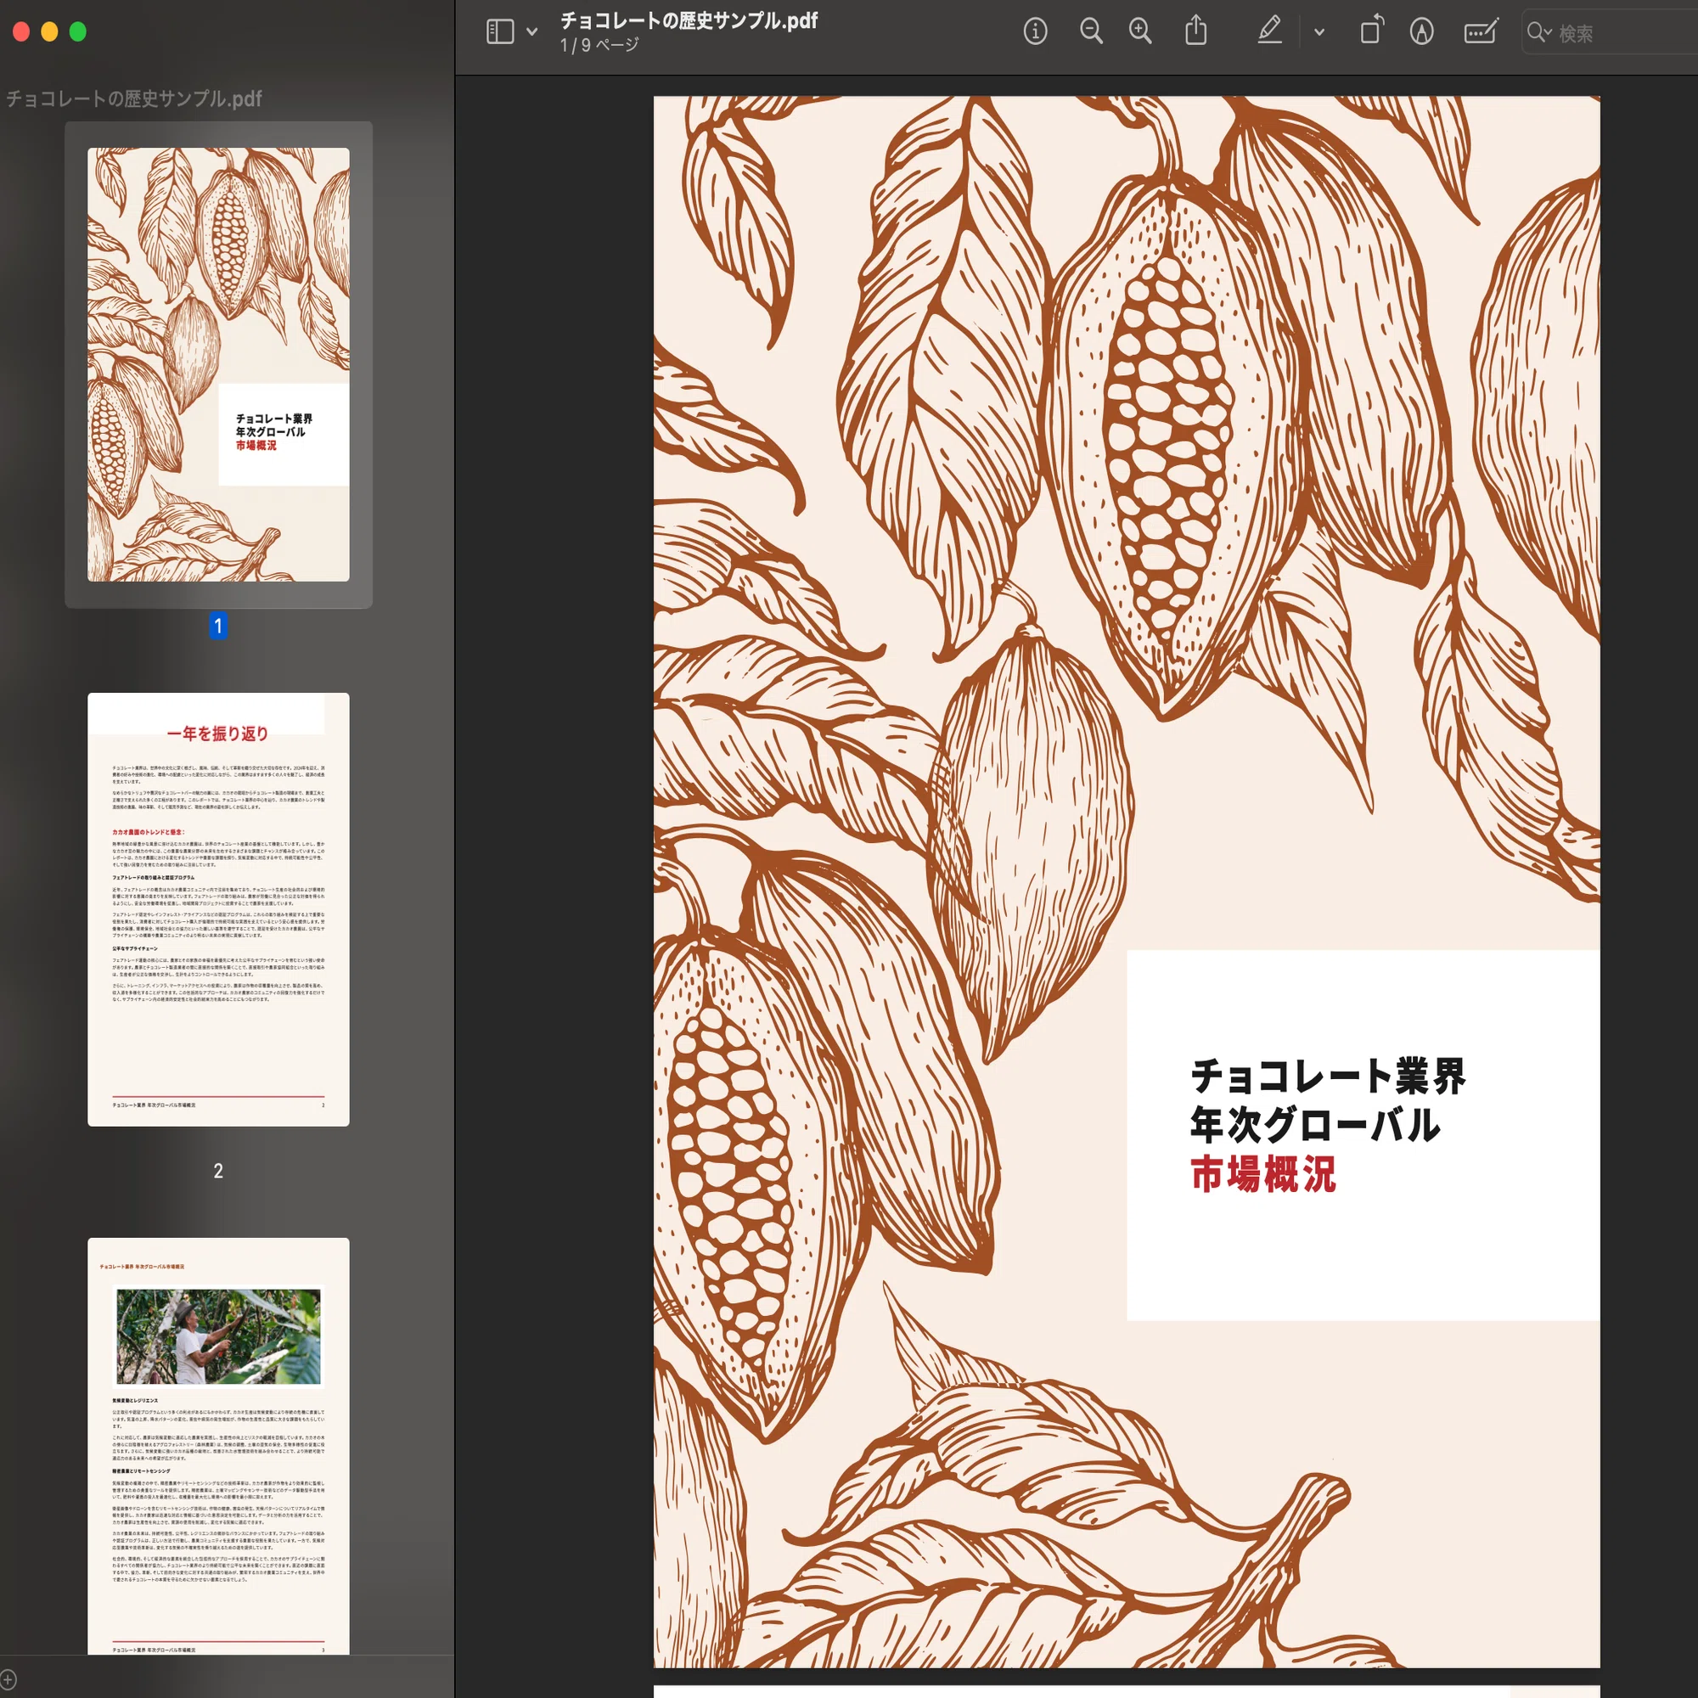Screen dimensions: 1698x1698
Task: Select page 1 thumbnail in sidebar
Action: pyautogui.click(x=218, y=364)
